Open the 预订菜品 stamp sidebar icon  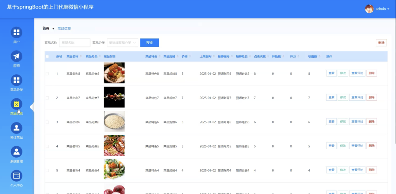click(16, 128)
